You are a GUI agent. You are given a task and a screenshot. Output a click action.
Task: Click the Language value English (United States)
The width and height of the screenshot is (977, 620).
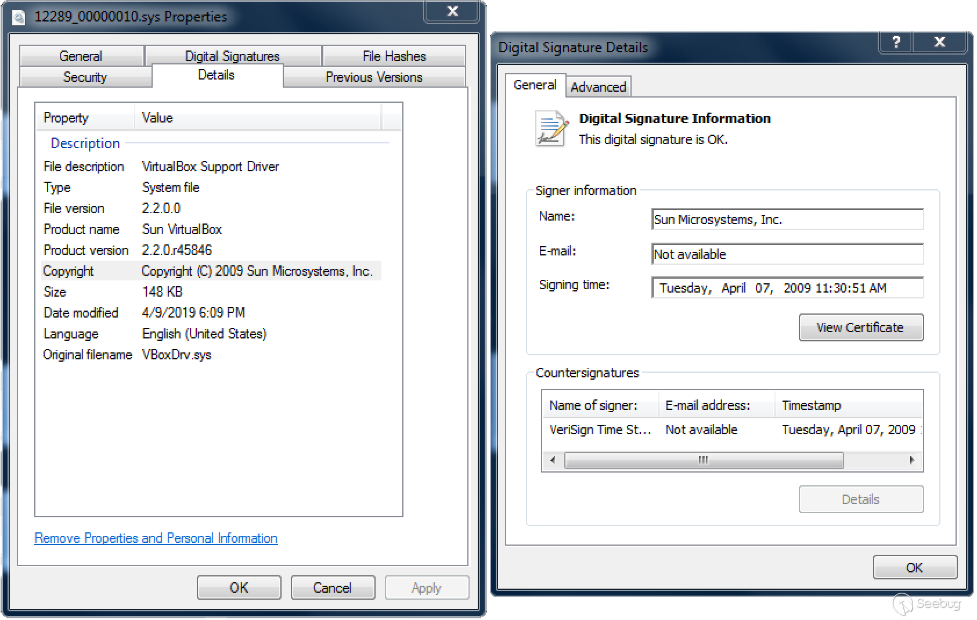204,334
